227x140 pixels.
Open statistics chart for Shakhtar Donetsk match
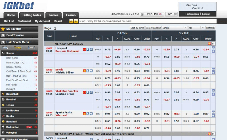[213, 91]
